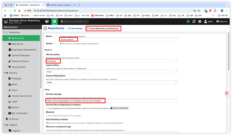The image size is (232, 135).
Task: Open Content Selectors in sidebar
Action: (x=19, y=55)
